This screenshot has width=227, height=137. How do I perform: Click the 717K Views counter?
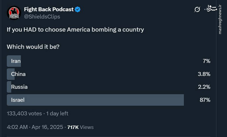pos(80,127)
